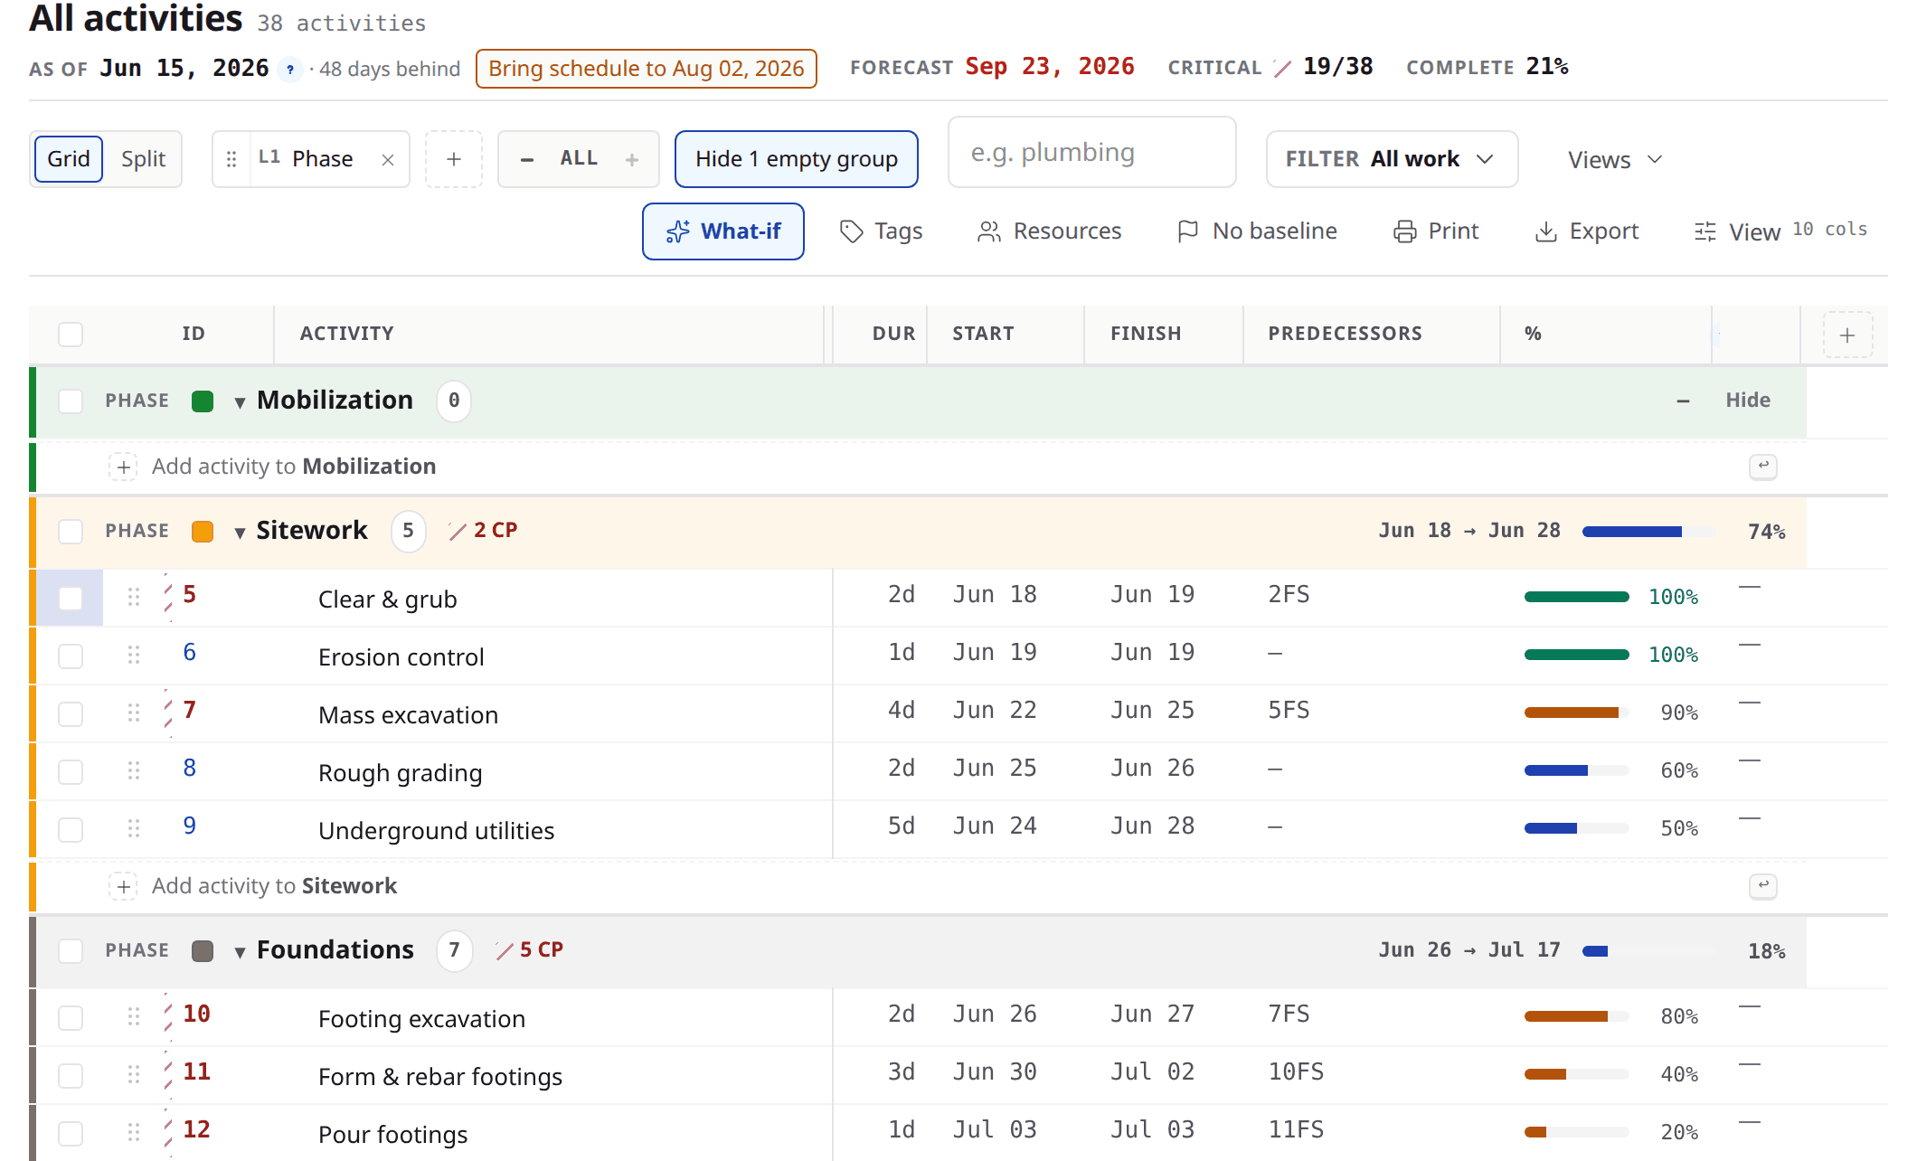This screenshot has width=1917, height=1161.
Task: Switch to the Split view
Action: click(x=143, y=159)
